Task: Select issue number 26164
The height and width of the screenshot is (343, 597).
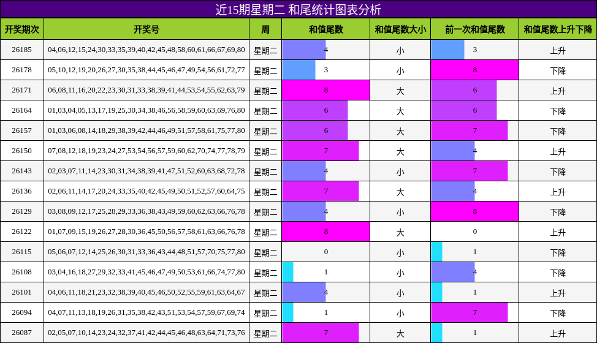Action: click(21, 110)
